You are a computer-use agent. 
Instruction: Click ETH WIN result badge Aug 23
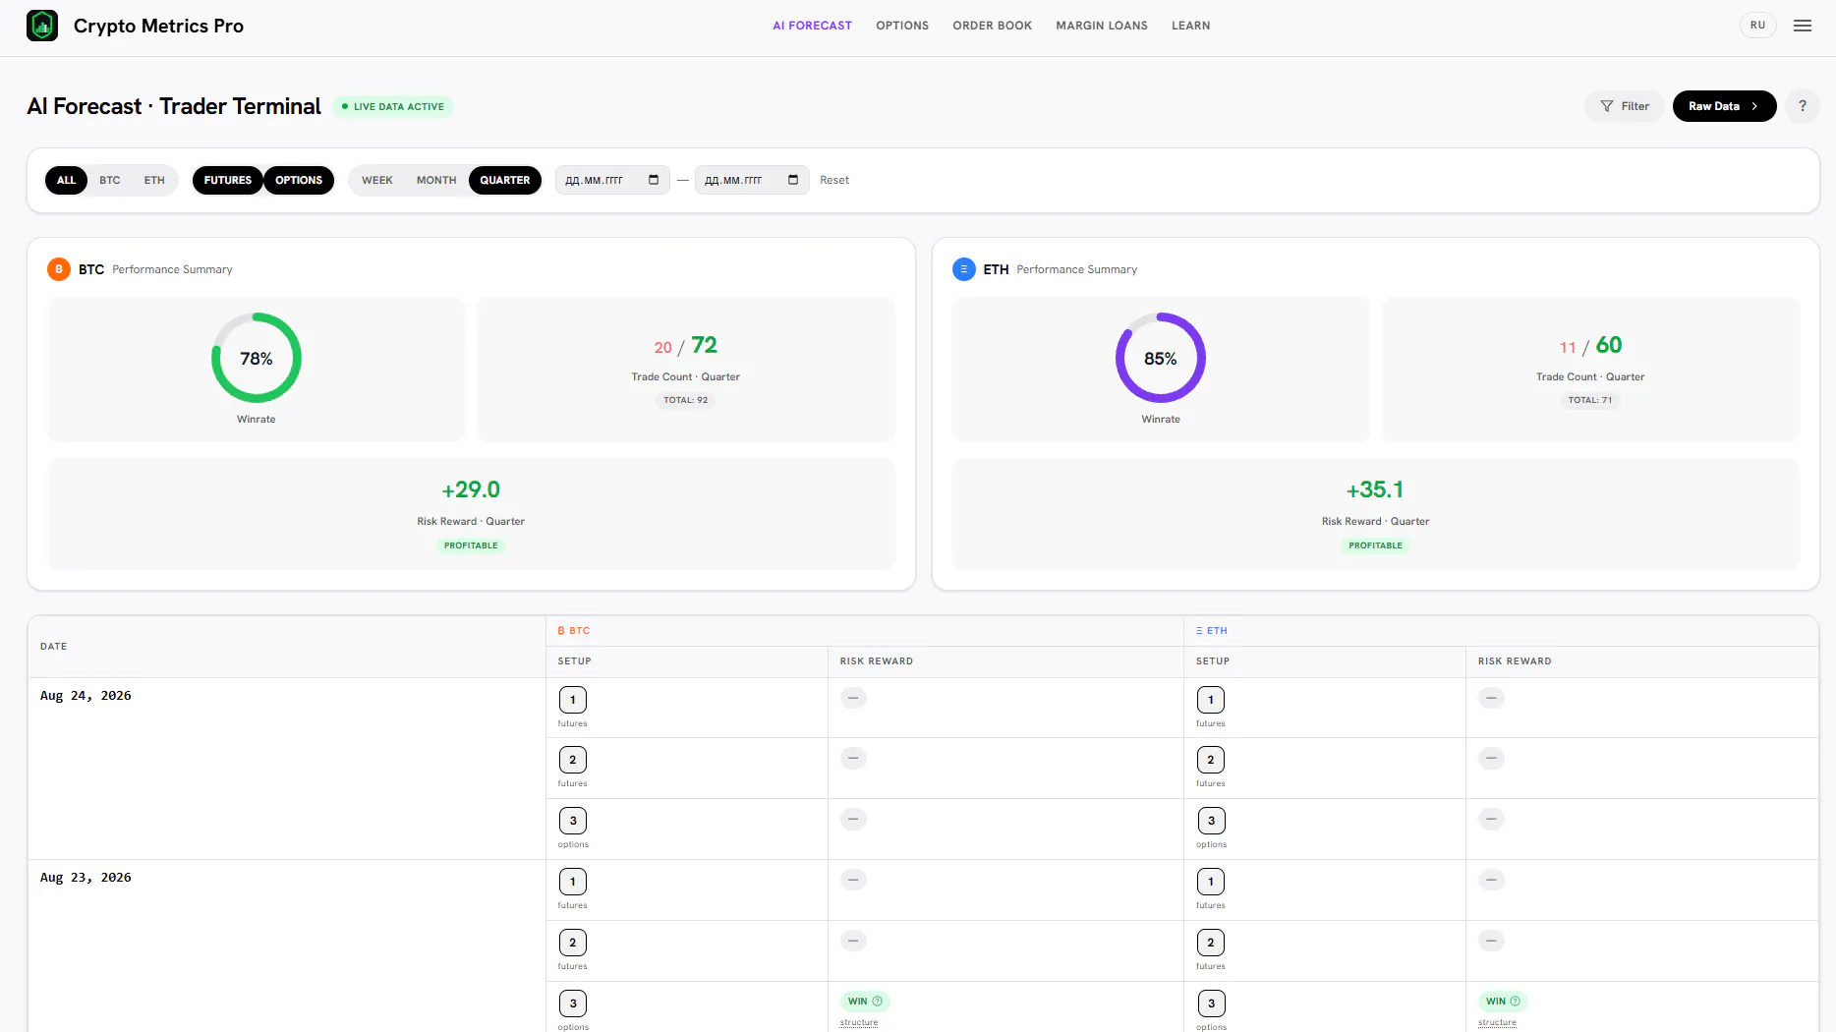pos(1503,1002)
